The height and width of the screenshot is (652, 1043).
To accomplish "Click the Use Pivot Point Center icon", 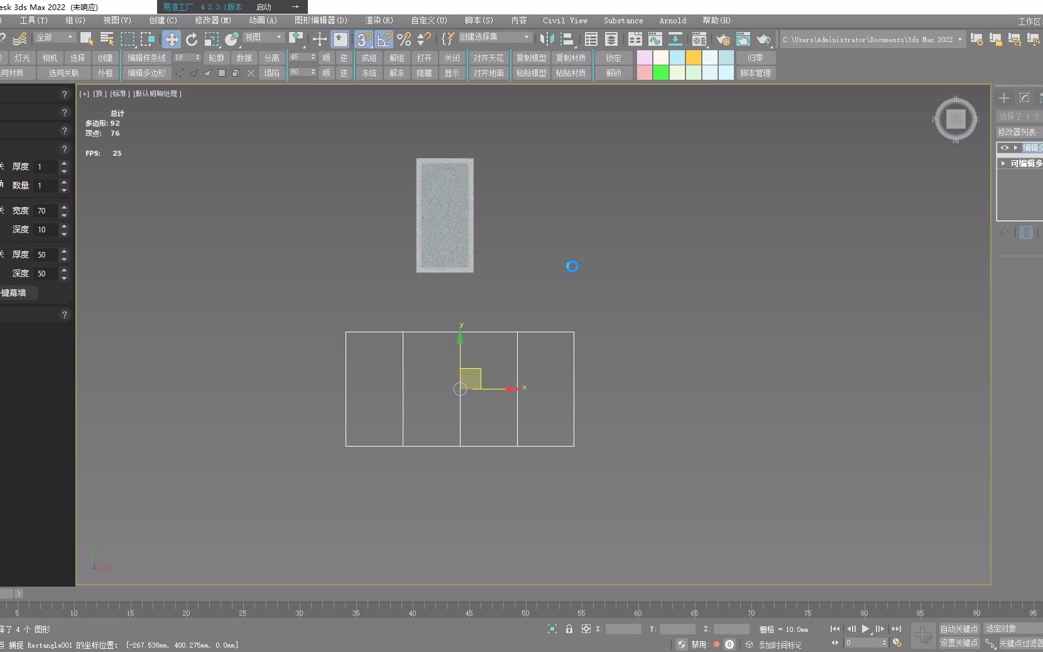I will 296,39.
